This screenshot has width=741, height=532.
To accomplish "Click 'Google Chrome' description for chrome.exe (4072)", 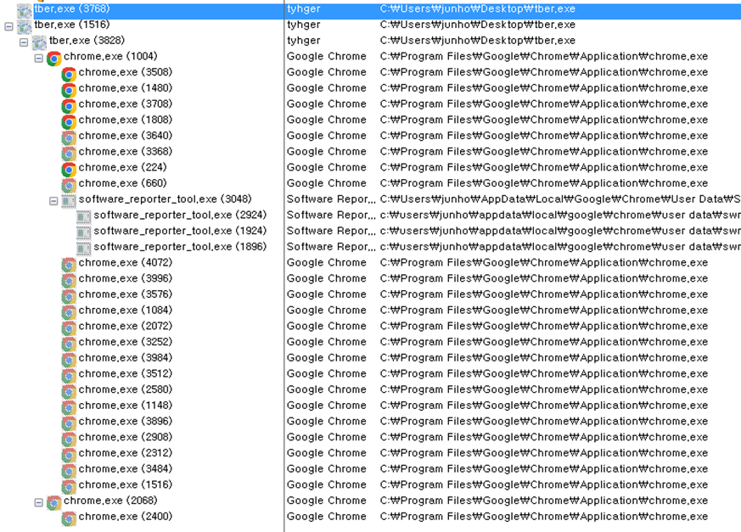I will point(327,263).
